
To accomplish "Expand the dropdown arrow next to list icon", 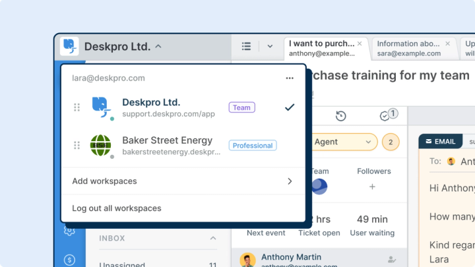I will [270, 46].
